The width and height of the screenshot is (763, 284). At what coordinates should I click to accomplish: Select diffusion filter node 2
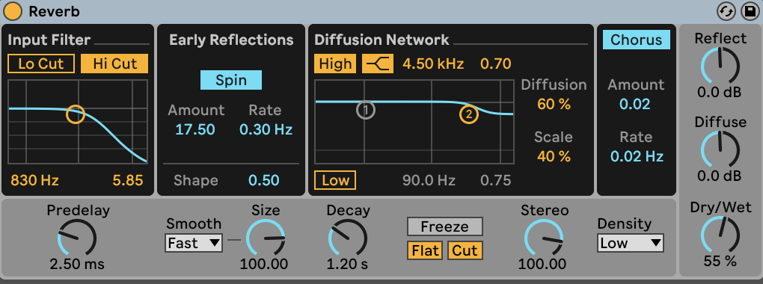(468, 114)
